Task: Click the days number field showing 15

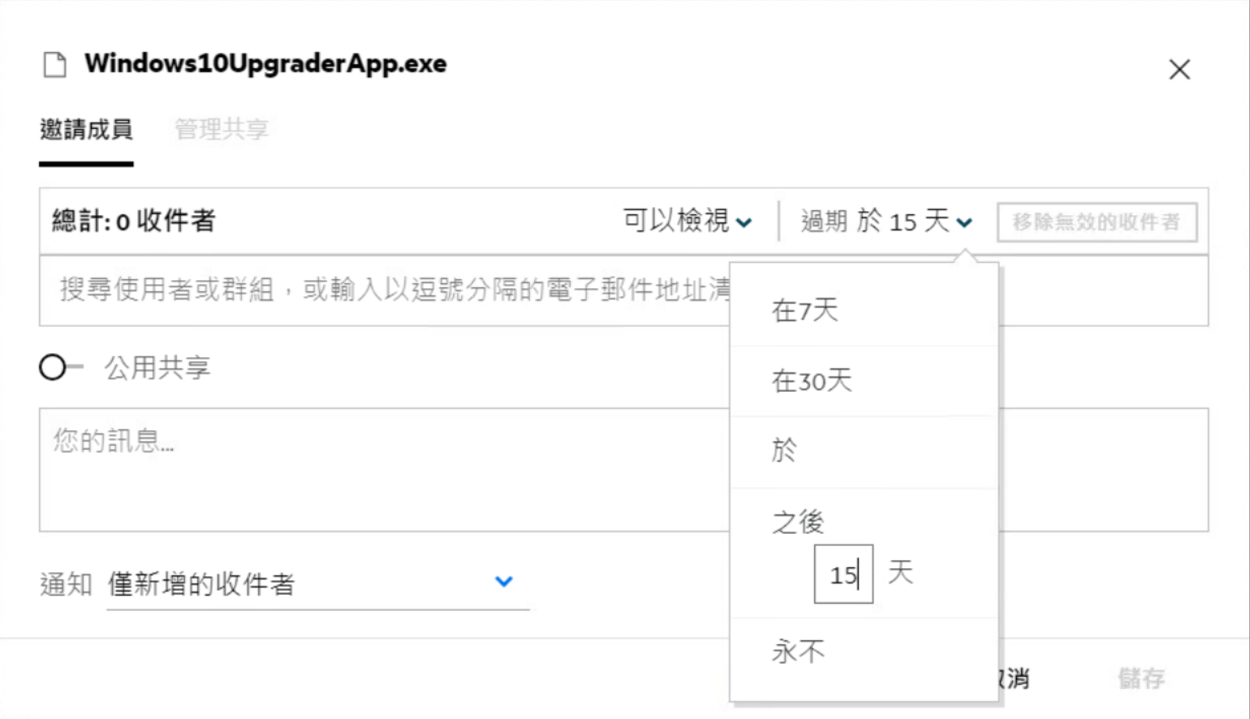Action: (843, 575)
